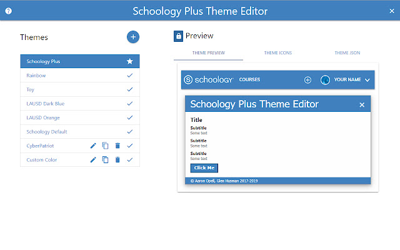Select the Custom Color theme name
Image resolution: width=400 pixels, height=250 pixels.
pos(42,160)
